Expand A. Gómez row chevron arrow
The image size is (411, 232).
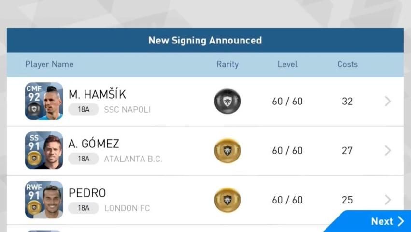[388, 151]
